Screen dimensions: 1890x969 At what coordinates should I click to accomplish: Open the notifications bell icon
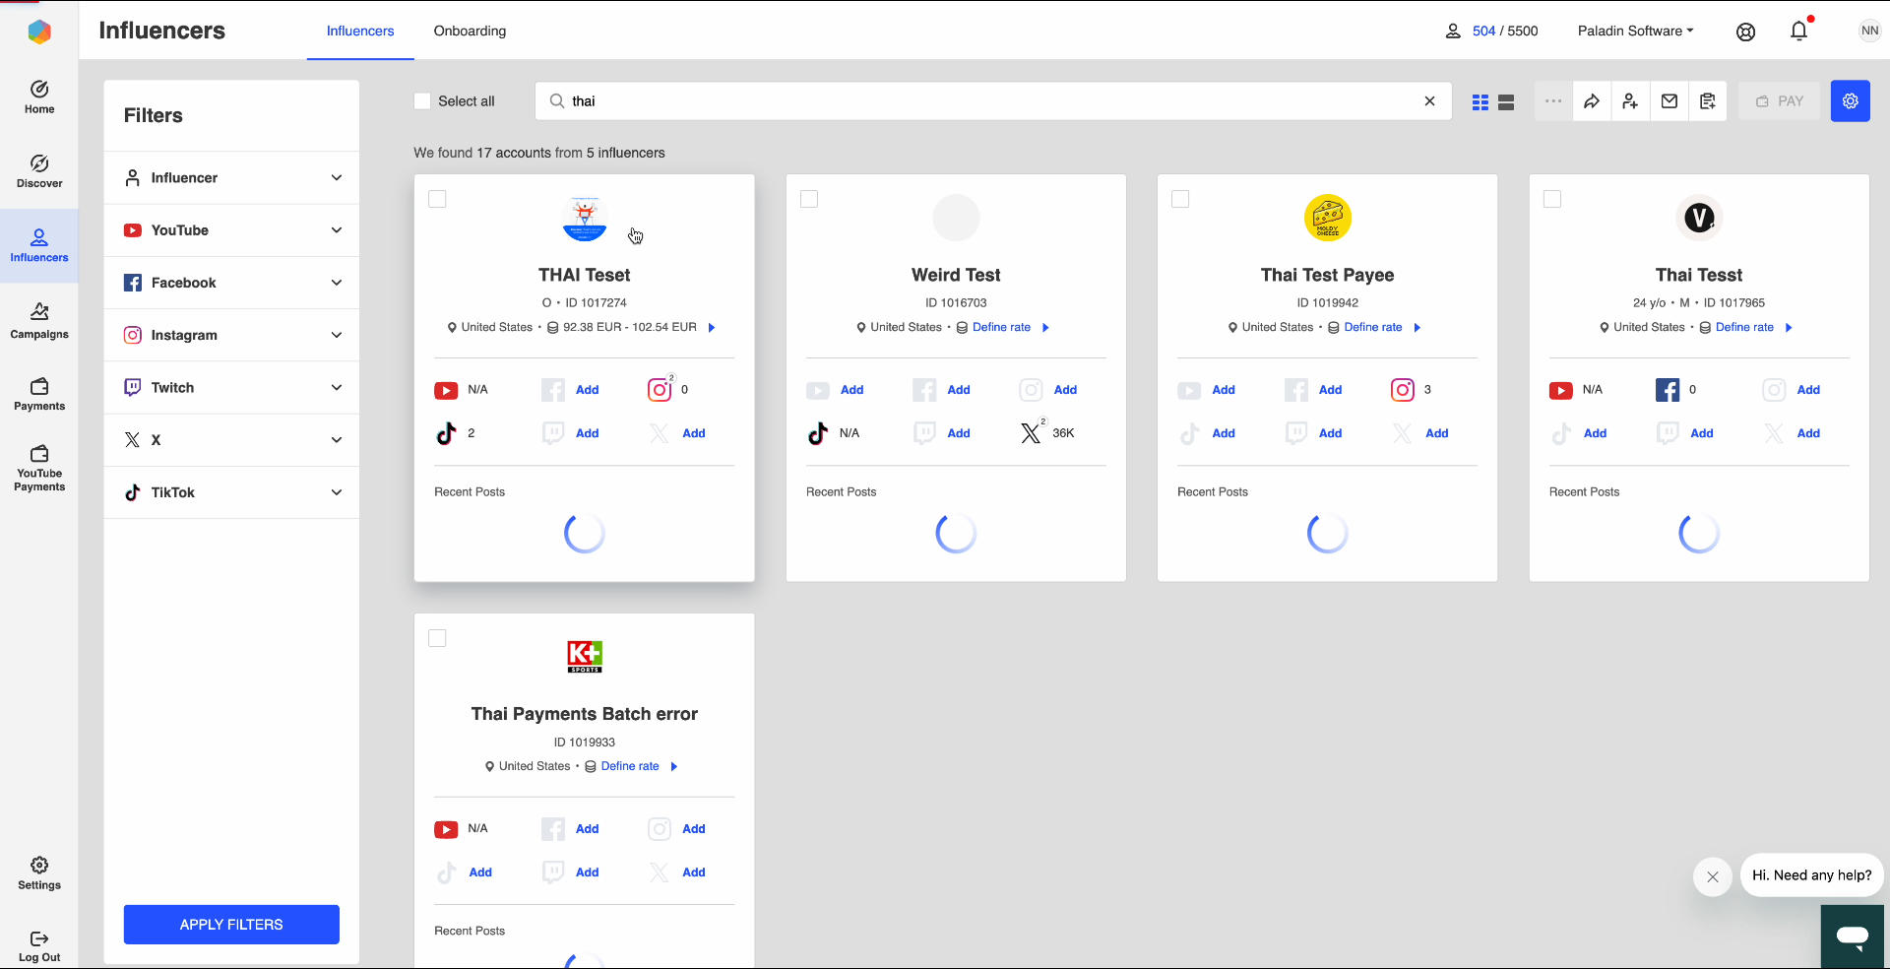1798,32
